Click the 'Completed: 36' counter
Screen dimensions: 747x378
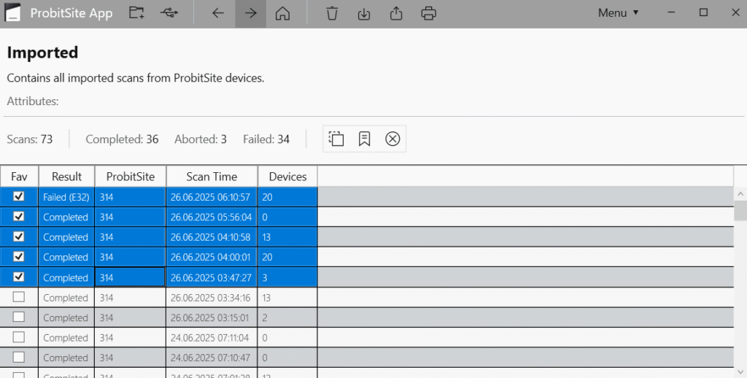tap(122, 139)
